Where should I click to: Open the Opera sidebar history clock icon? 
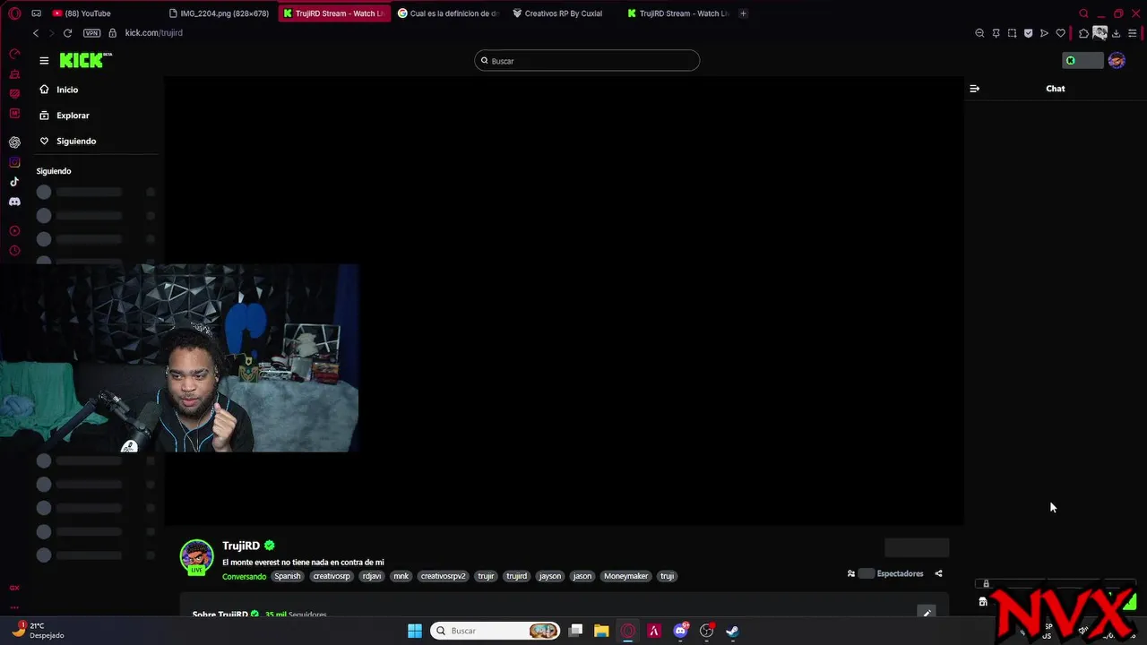click(x=14, y=251)
